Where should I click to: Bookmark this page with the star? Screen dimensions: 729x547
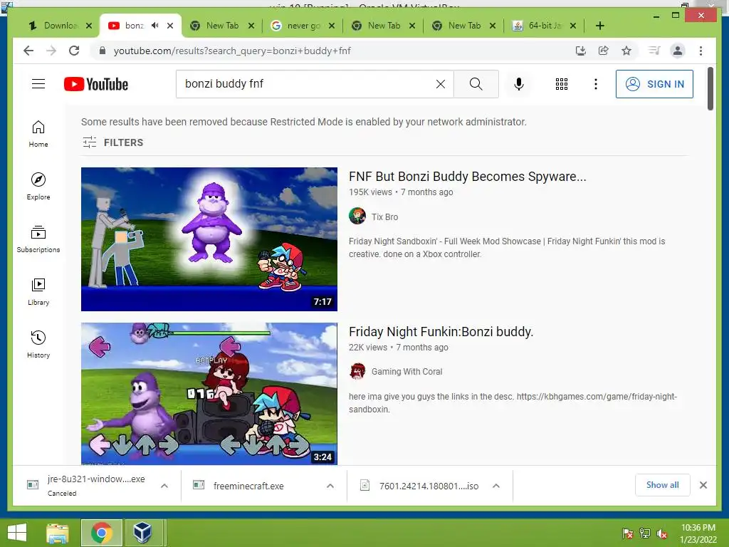[x=626, y=51]
